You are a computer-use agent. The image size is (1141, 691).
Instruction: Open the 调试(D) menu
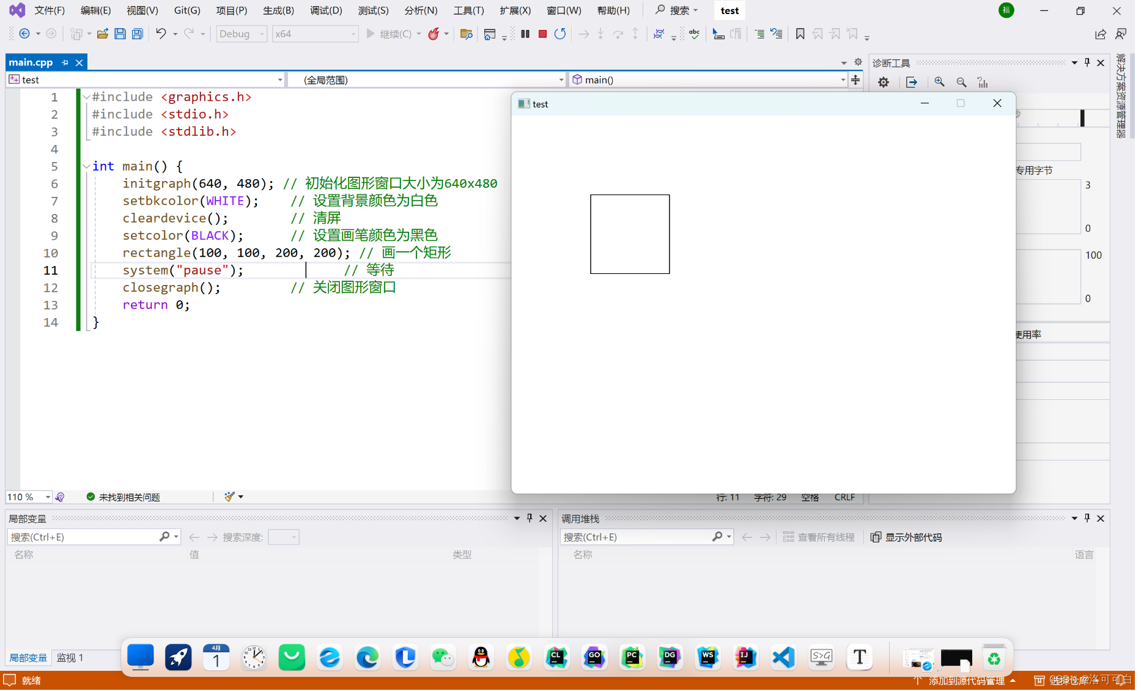pyautogui.click(x=326, y=10)
